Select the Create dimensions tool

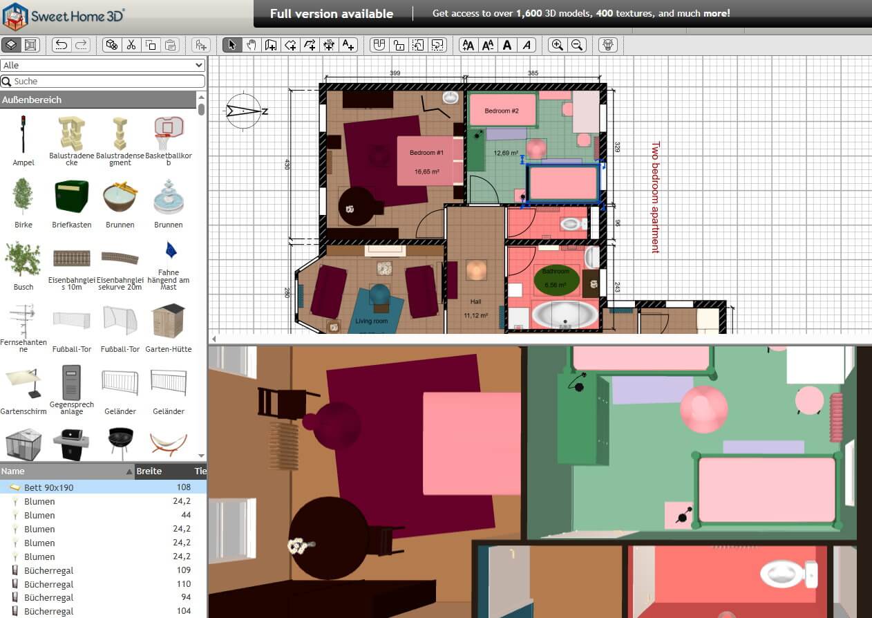coord(329,45)
